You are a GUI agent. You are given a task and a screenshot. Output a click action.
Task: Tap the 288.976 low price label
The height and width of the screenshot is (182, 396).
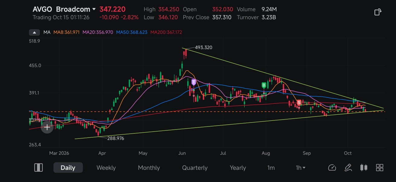tap(115, 138)
